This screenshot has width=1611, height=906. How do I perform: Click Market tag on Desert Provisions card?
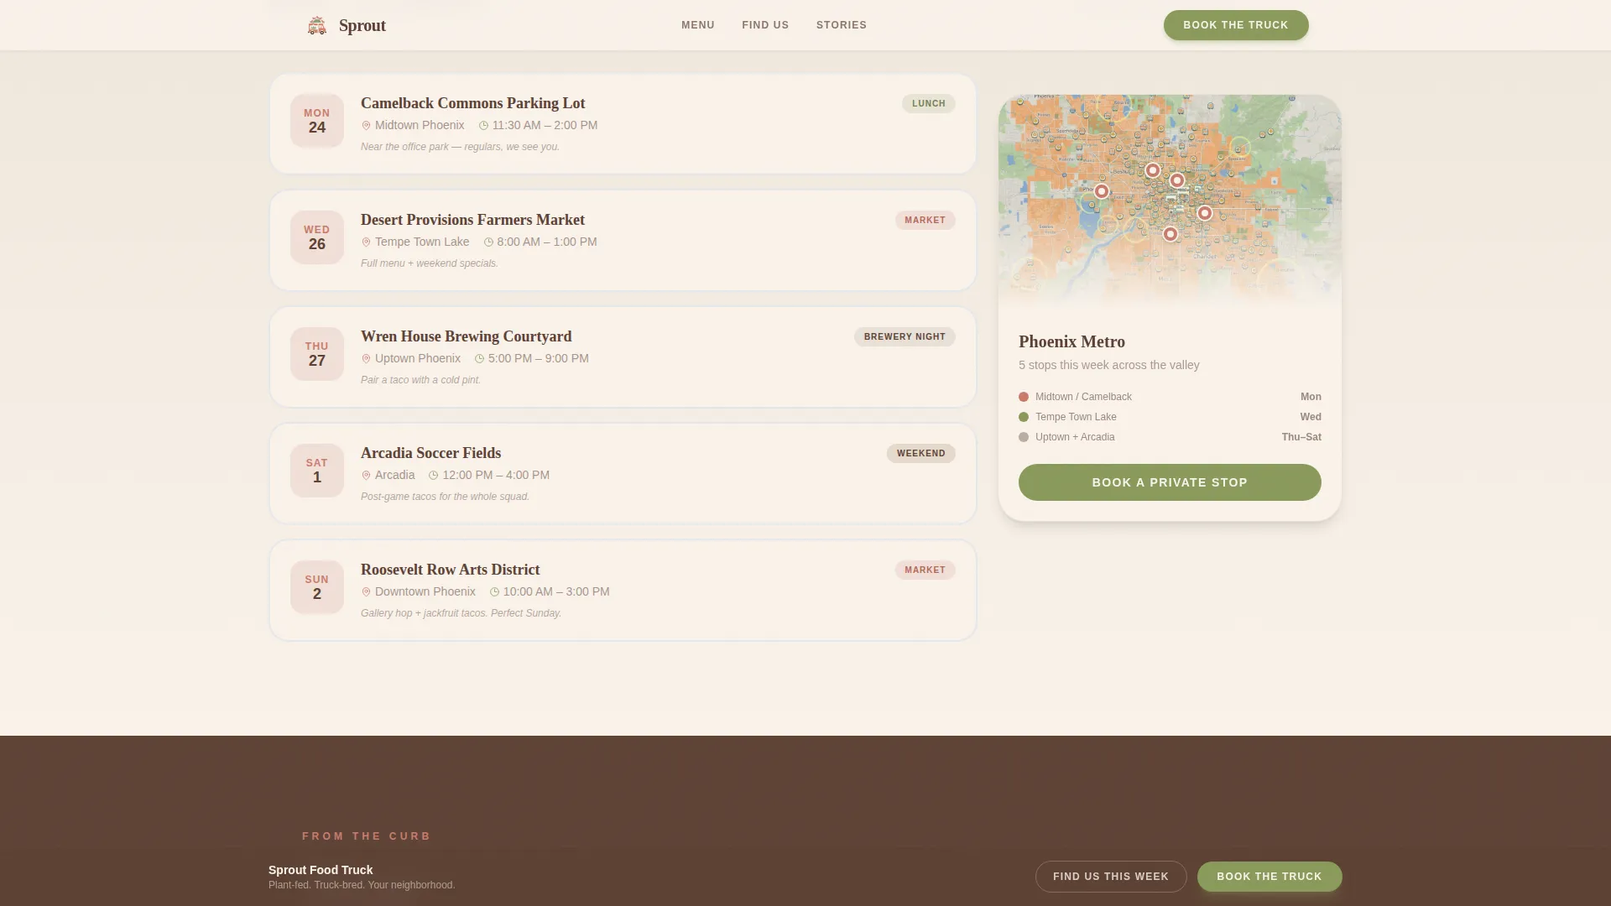(x=925, y=221)
